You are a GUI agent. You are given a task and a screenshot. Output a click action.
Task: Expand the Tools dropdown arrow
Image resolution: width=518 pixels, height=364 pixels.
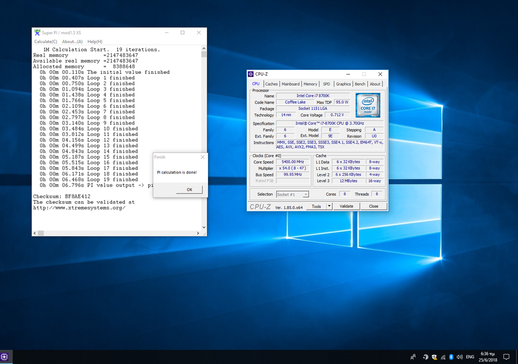click(329, 206)
